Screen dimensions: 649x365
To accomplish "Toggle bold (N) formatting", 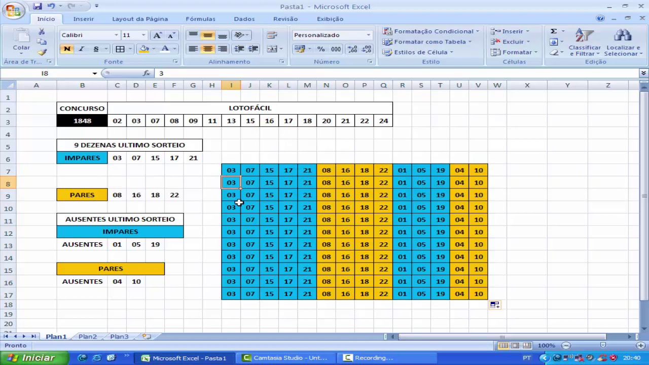I will coord(67,49).
